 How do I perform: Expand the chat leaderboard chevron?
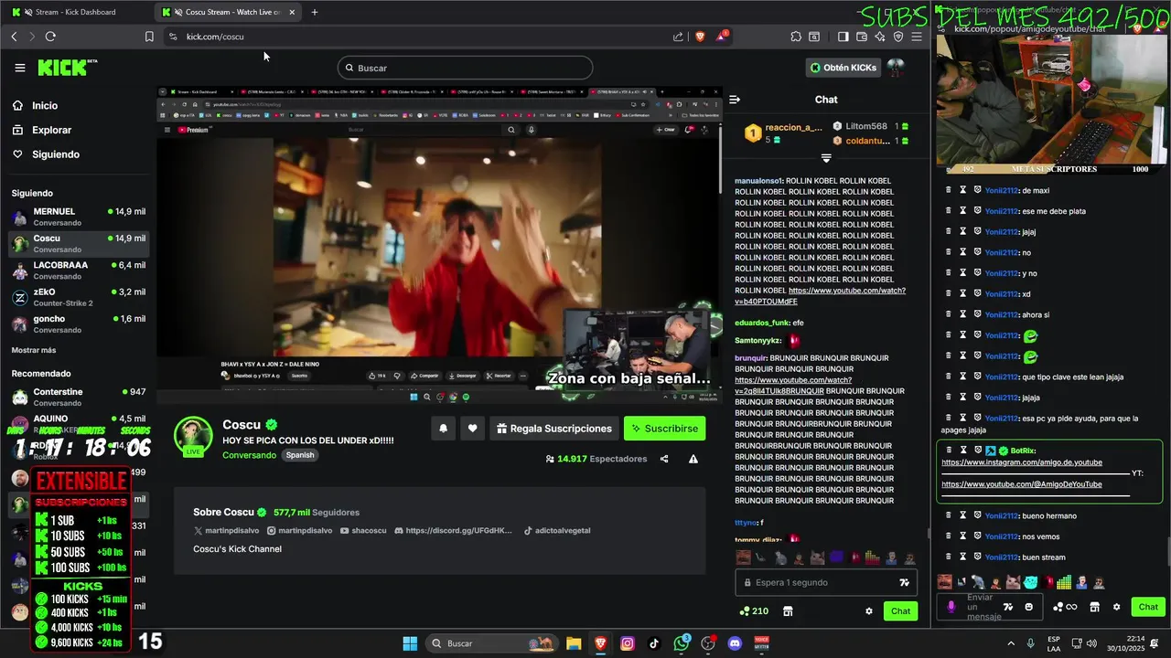[x=826, y=159]
